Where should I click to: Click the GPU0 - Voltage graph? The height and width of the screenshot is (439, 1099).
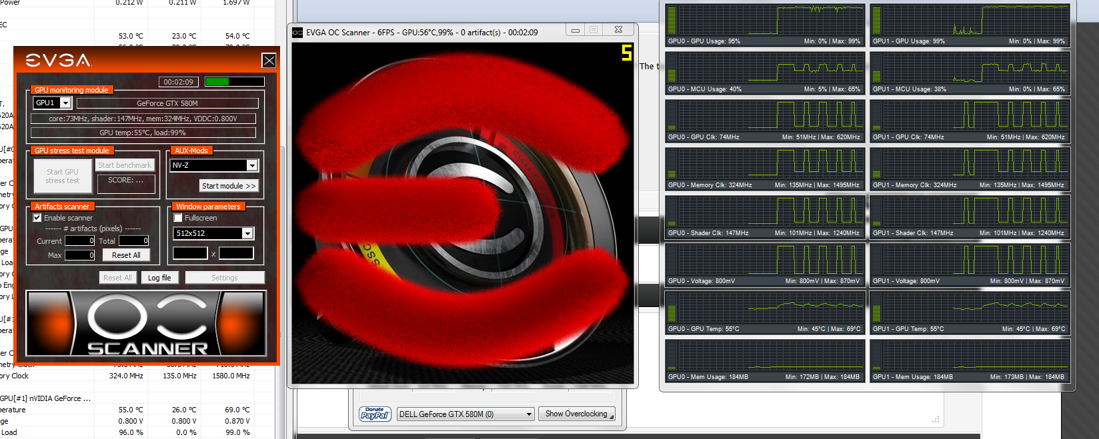(x=765, y=264)
